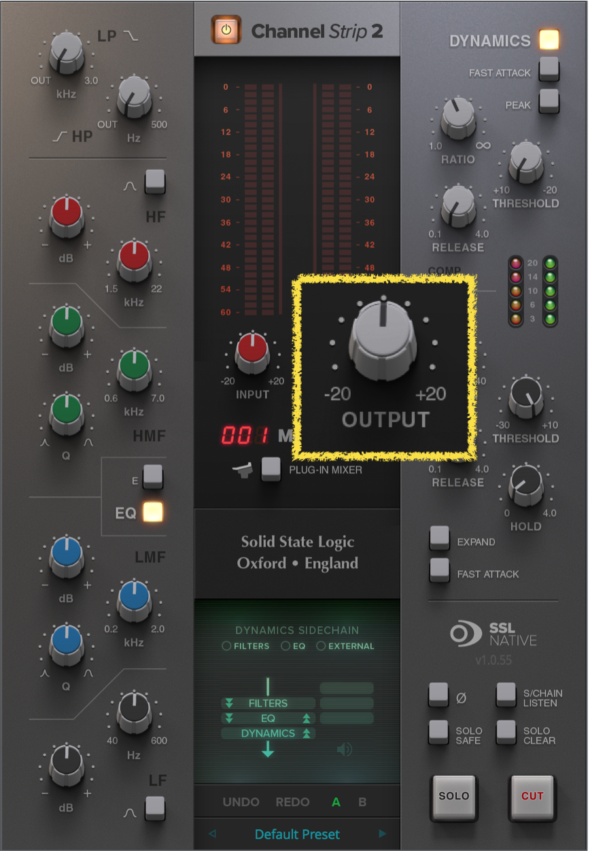The width and height of the screenshot is (590, 851).
Task: Click the compressor THRESHOLD knob
Action: tap(526, 163)
